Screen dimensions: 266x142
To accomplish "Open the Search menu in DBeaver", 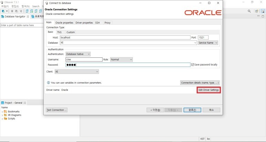I will pos(36,6).
